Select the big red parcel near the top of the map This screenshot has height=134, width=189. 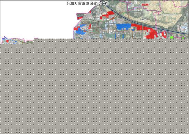tap(109, 14)
